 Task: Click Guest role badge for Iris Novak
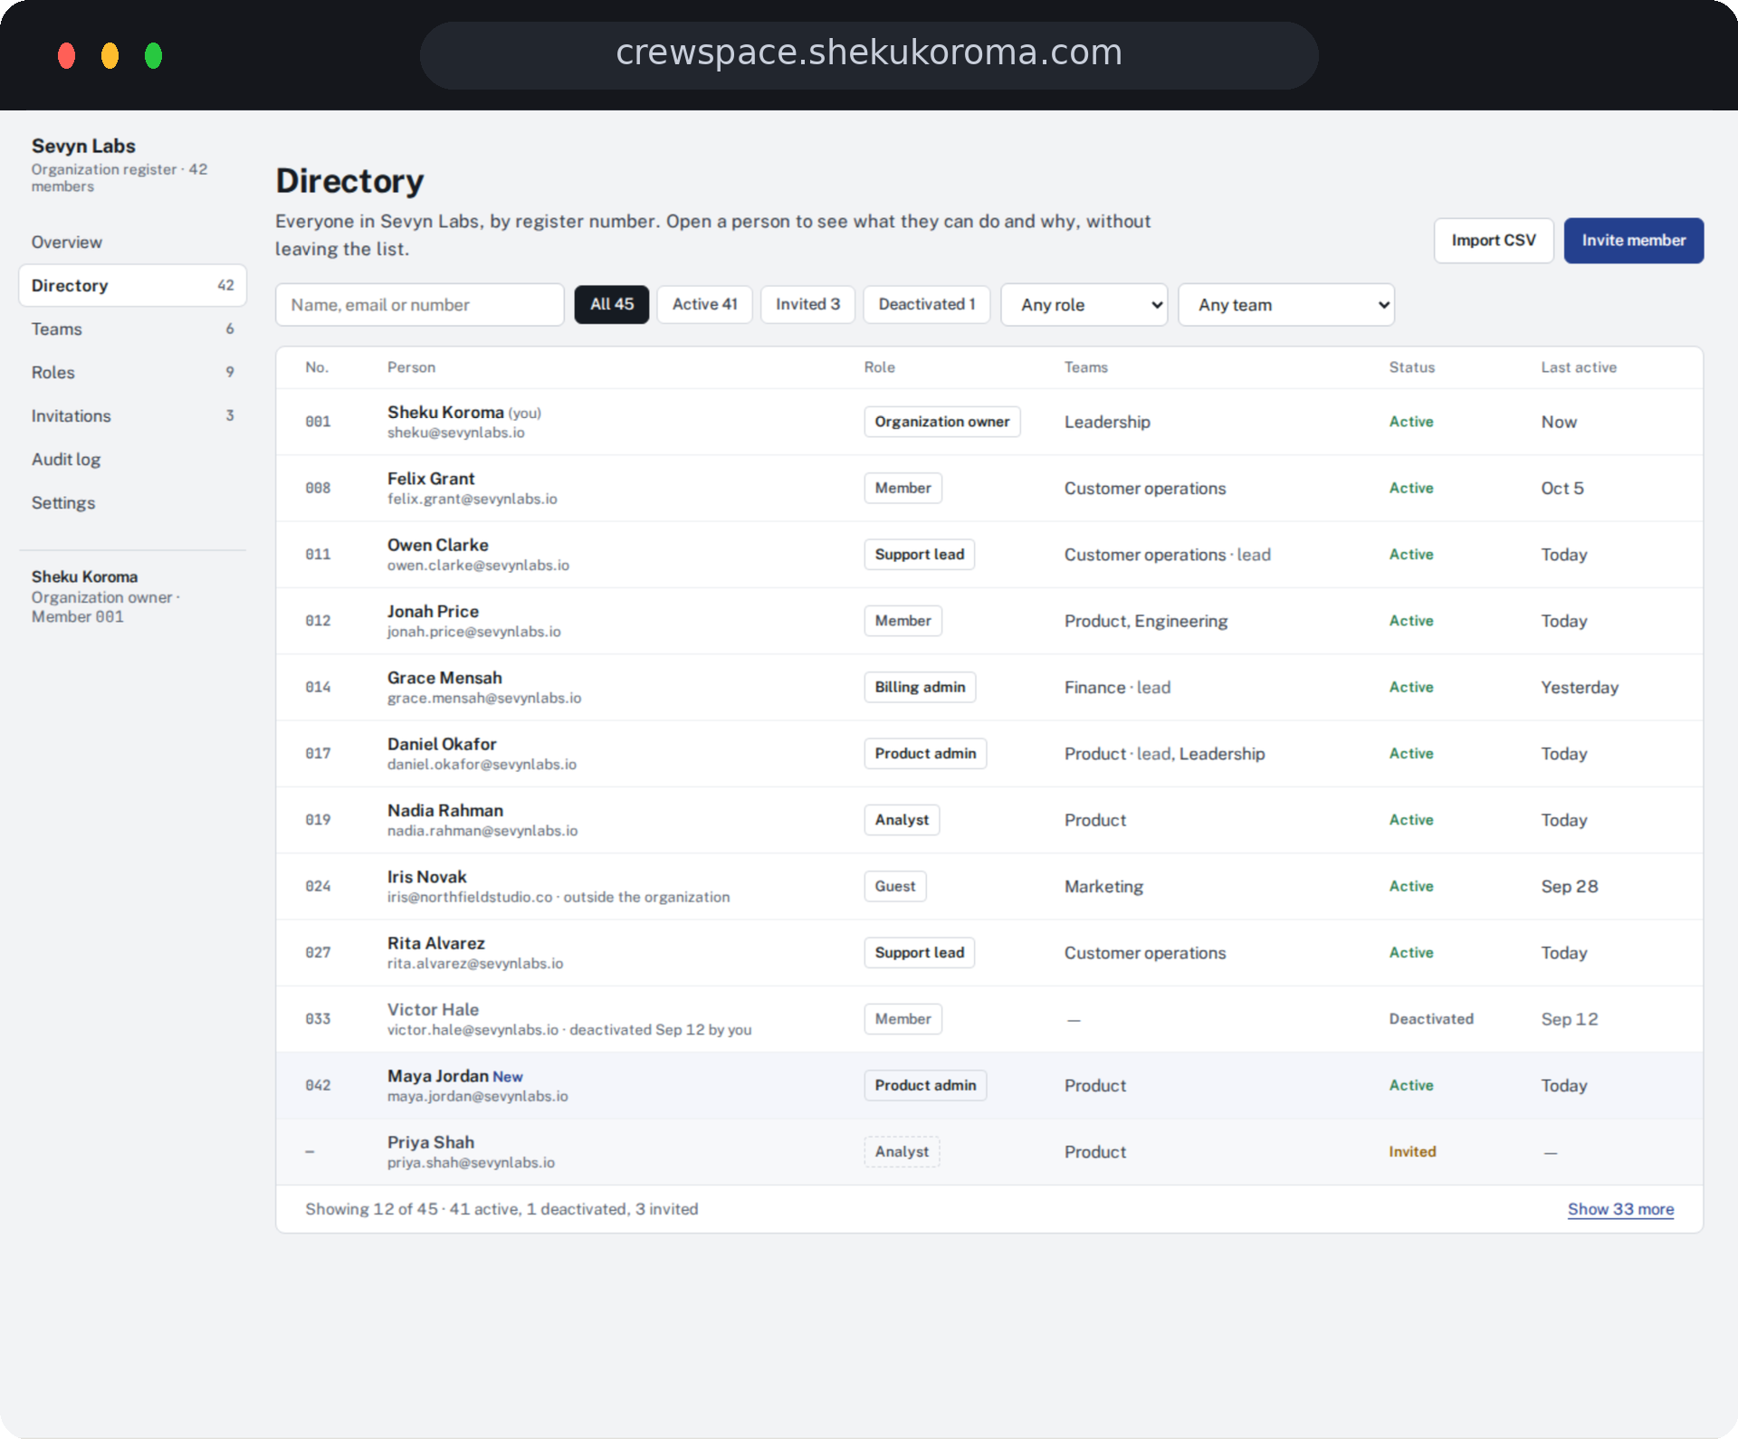pos(894,887)
